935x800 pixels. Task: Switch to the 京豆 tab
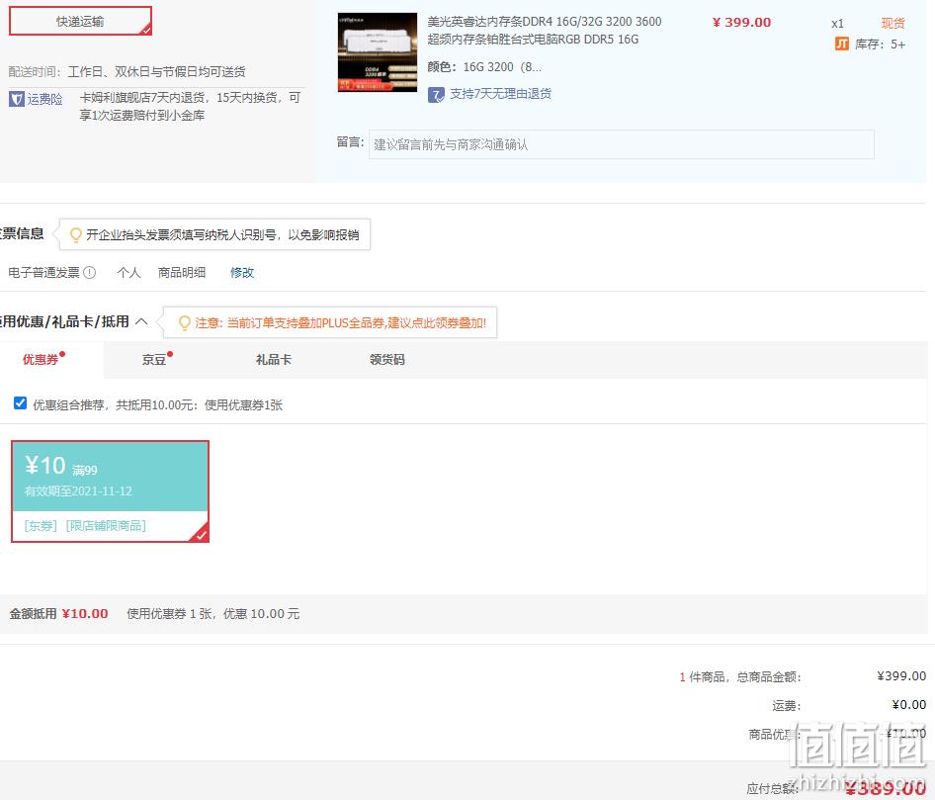(154, 360)
